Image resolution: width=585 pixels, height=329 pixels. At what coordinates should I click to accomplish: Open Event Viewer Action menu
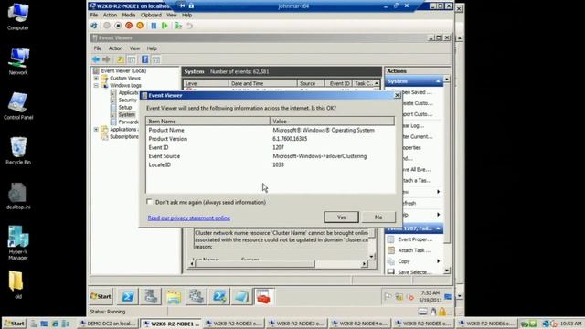(x=115, y=48)
